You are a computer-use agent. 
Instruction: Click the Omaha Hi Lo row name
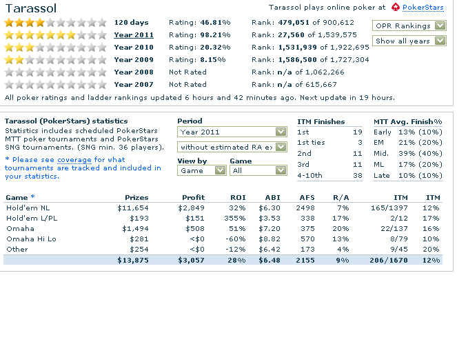31,239
